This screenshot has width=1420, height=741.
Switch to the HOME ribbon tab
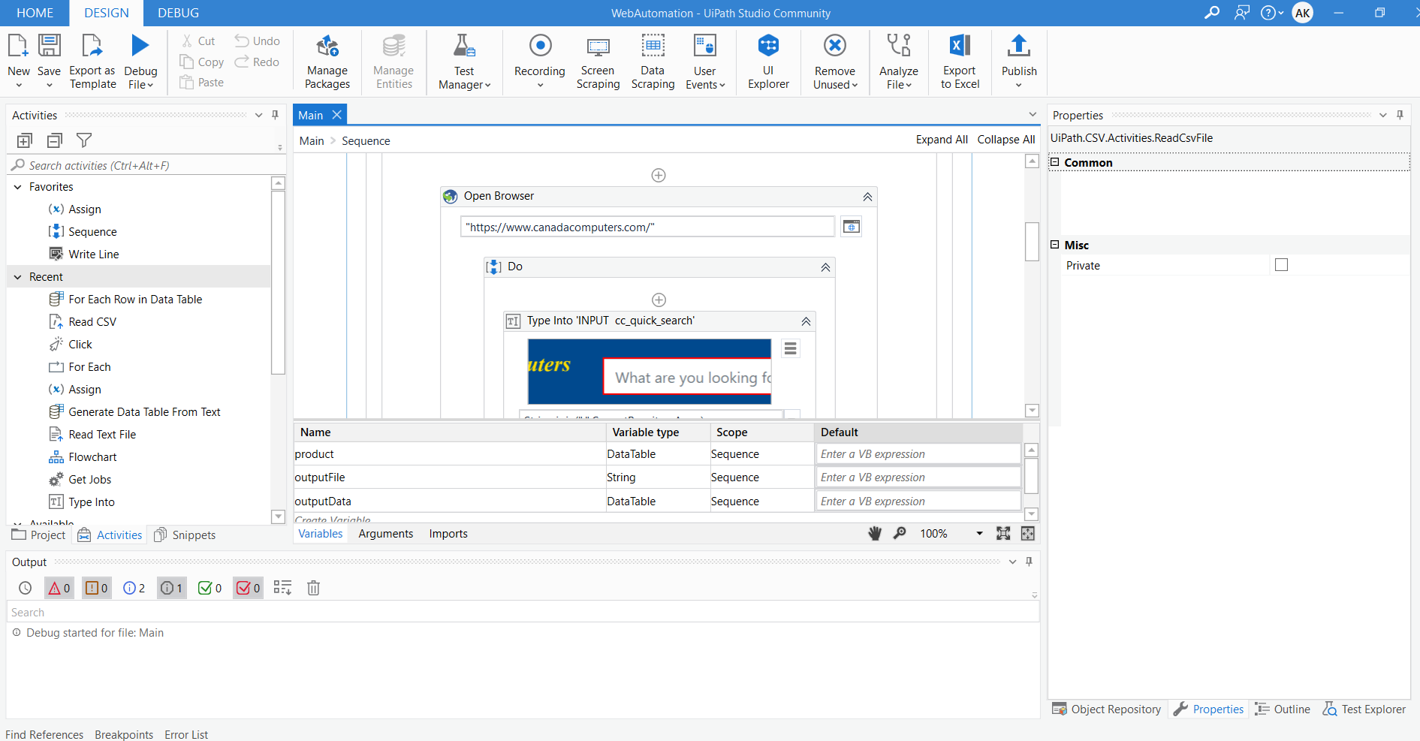coord(35,13)
